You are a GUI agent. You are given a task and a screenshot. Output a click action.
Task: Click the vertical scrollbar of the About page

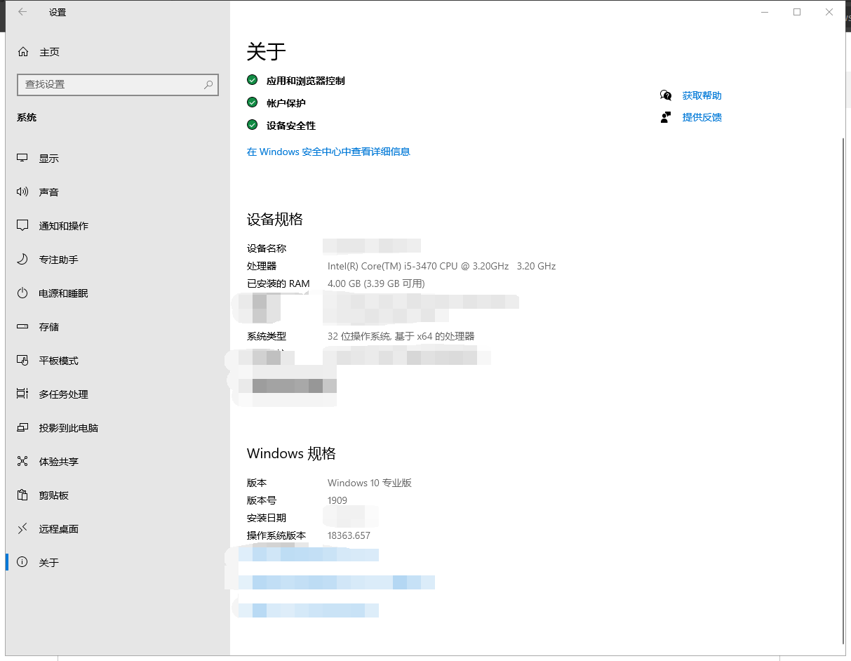[x=844, y=390]
